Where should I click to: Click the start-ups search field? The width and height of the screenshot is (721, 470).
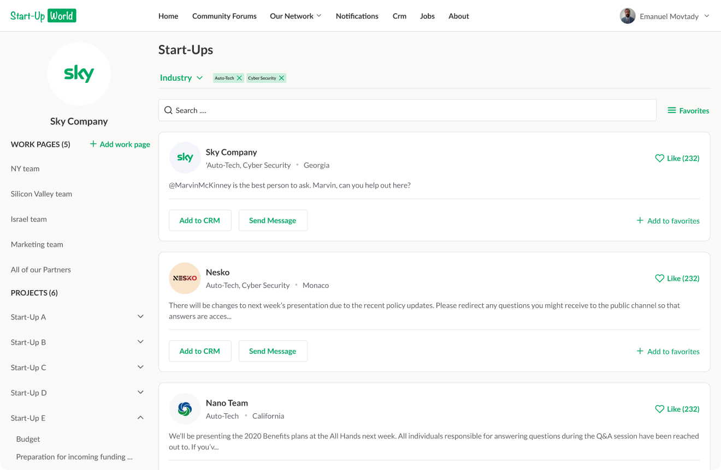coord(407,110)
